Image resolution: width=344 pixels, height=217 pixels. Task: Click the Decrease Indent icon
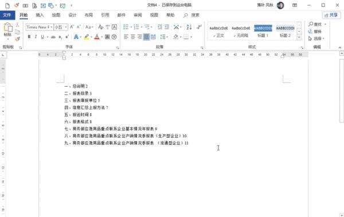pos(160,27)
